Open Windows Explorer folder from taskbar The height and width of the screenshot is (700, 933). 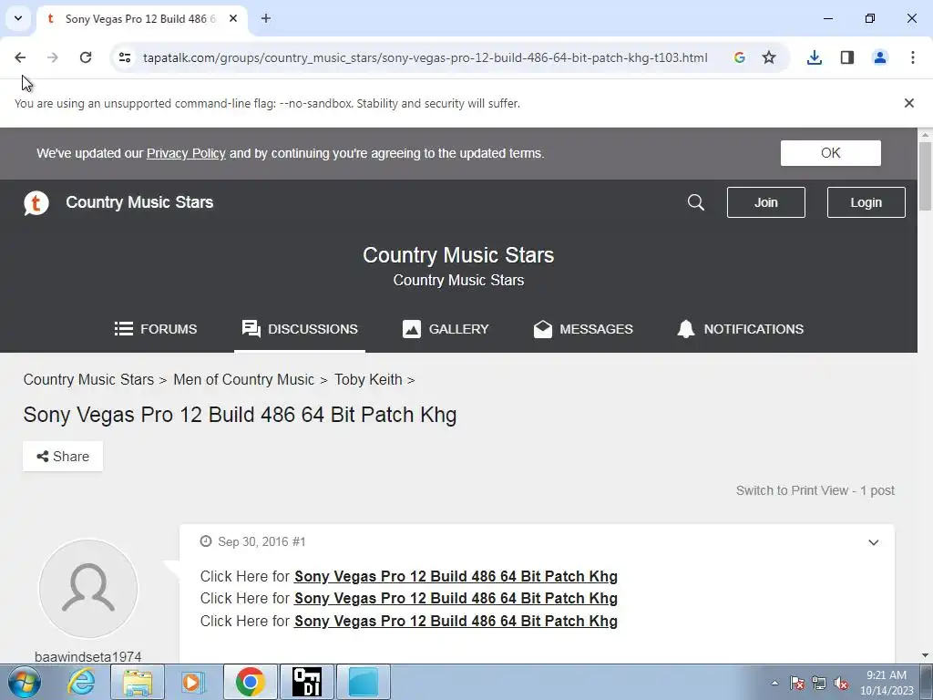click(x=138, y=682)
